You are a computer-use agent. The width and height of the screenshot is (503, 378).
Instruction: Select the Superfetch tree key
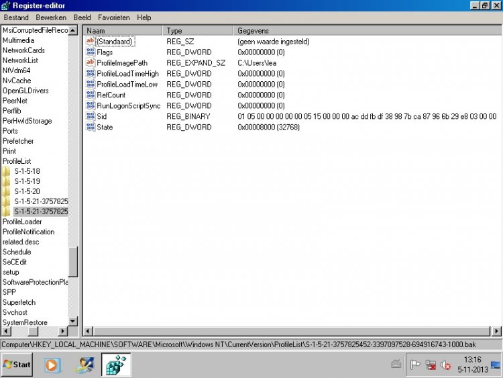click(19, 302)
